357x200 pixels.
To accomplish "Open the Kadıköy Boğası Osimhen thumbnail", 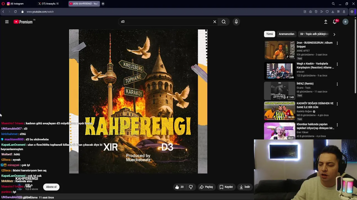I will tap(279, 111).
